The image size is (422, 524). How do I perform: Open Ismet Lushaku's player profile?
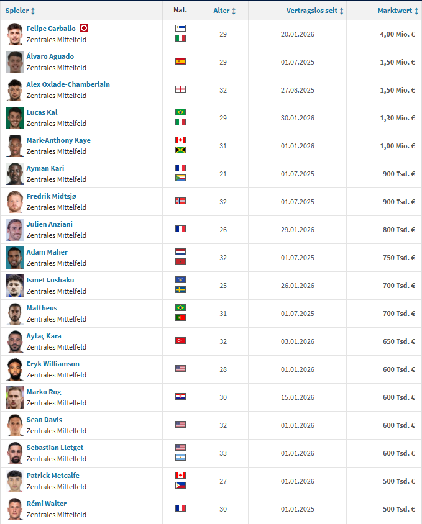(x=51, y=280)
